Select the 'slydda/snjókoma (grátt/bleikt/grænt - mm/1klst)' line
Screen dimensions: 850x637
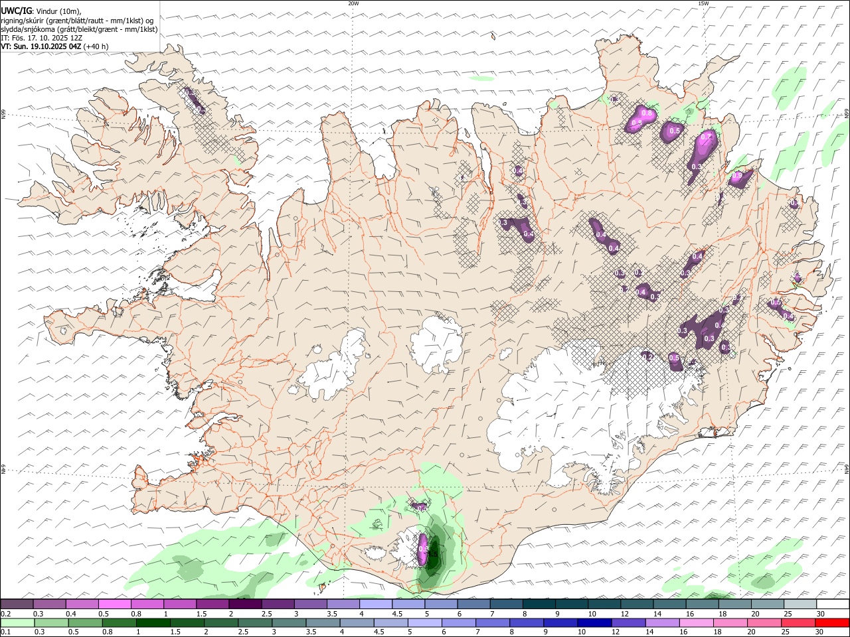[79, 29]
